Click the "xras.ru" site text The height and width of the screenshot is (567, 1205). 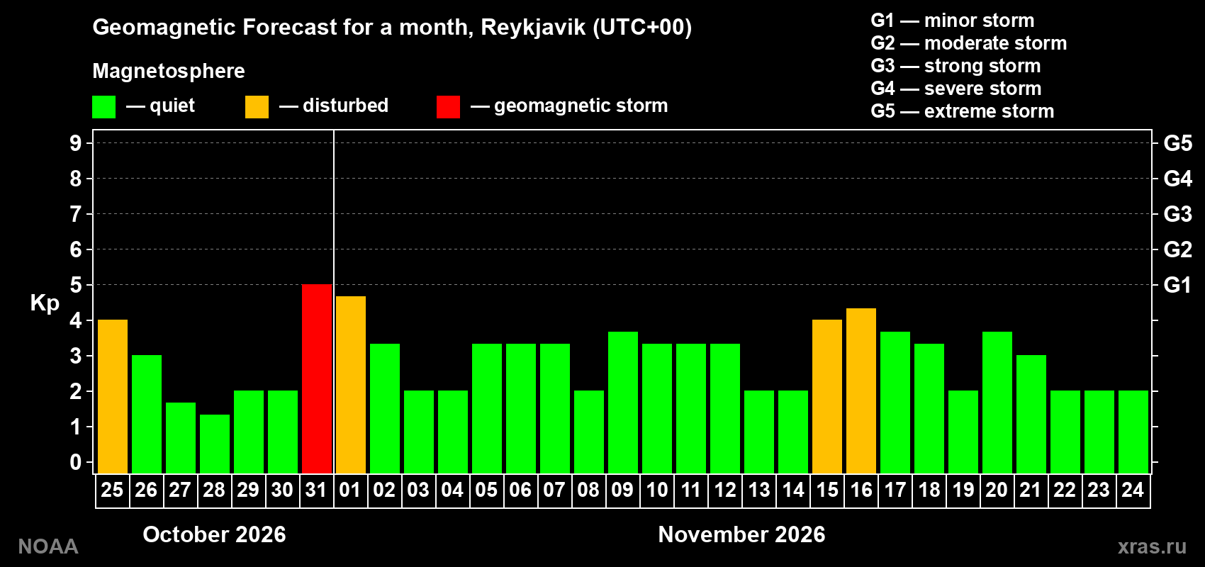(1152, 546)
